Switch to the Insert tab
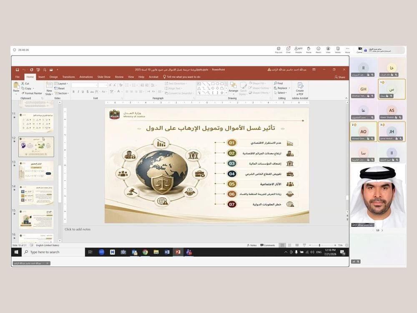This screenshot has height=313, width=417. pos(42,77)
